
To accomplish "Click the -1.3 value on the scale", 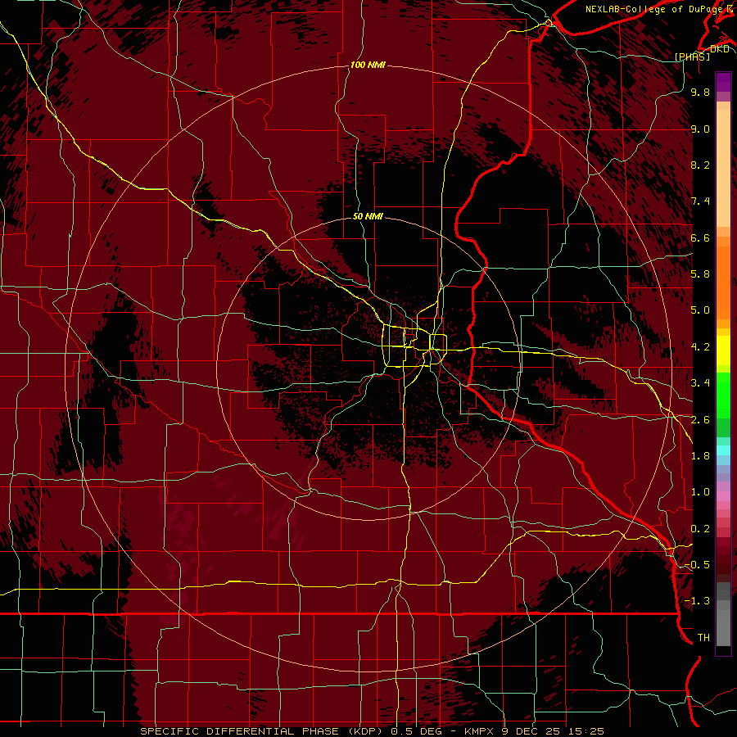I will coord(698,601).
